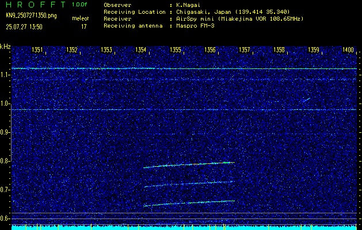Click the 1400 time marker

tap(348, 50)
